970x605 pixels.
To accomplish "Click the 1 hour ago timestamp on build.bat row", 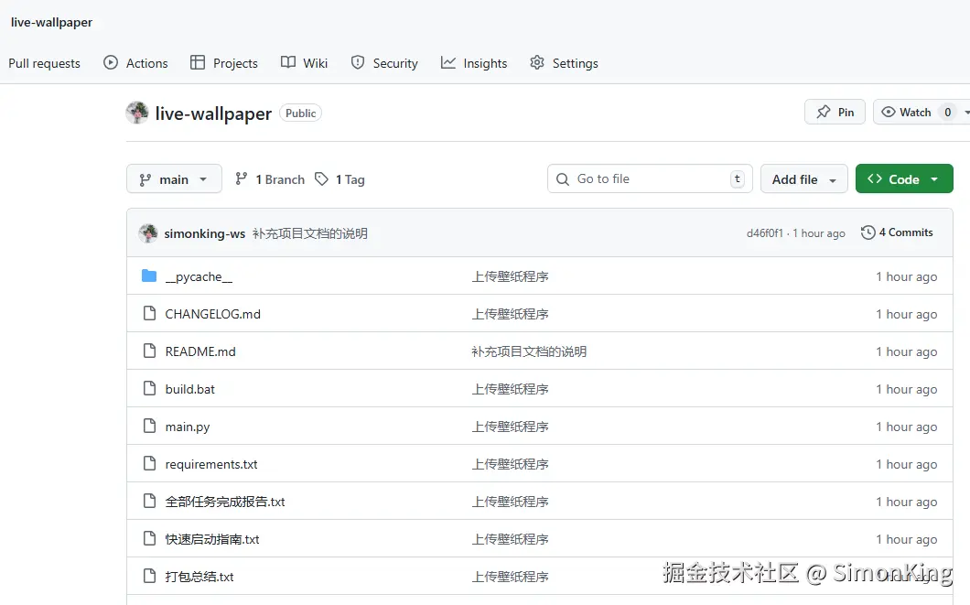I will [906, 389].
